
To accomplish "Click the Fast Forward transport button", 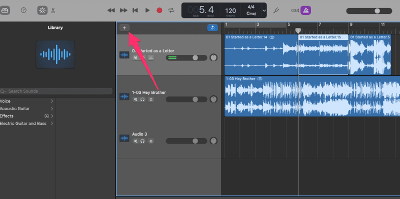I will 123,10.
